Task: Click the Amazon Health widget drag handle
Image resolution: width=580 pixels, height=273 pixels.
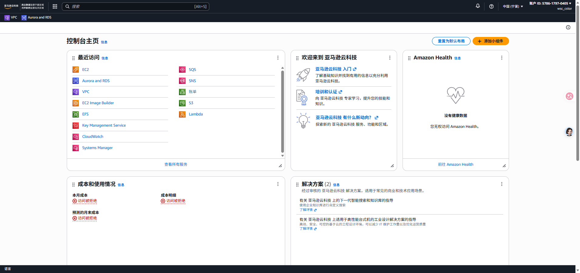Action: pyautogui.click(x=409, y=58)
